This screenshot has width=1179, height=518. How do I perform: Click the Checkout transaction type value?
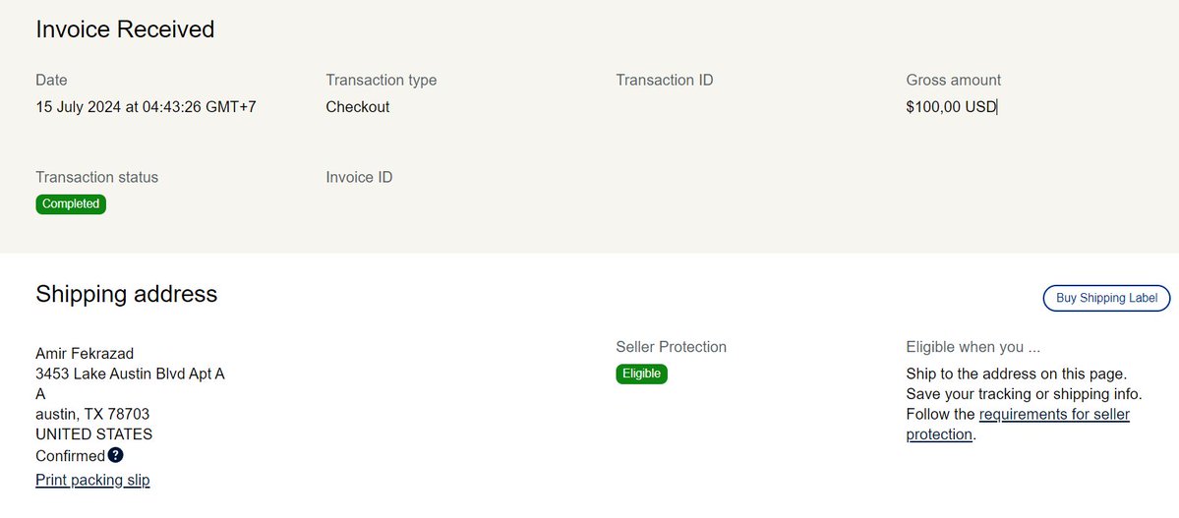pyautogui.click(x=358, y=107)
